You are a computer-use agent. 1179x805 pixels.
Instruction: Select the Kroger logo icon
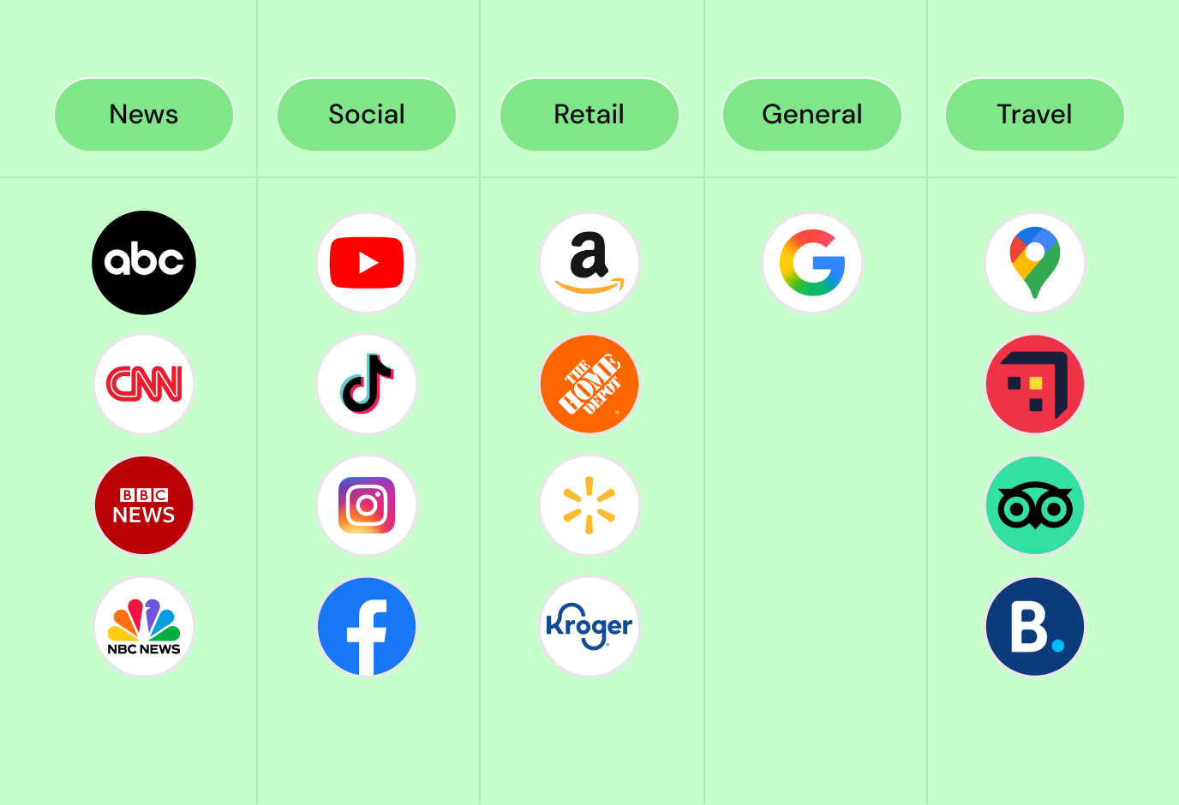(589, 627)
